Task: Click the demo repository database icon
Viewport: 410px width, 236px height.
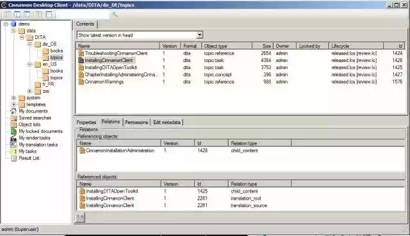Action: coord(13,24)
